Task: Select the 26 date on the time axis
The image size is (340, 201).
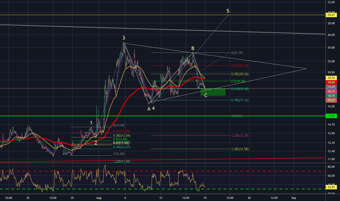Action: click(249, 198)
